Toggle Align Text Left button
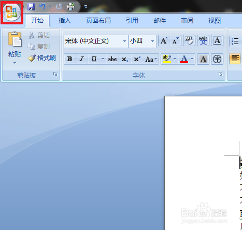This screenshot has height=230, width=242. tap(235, 59)
